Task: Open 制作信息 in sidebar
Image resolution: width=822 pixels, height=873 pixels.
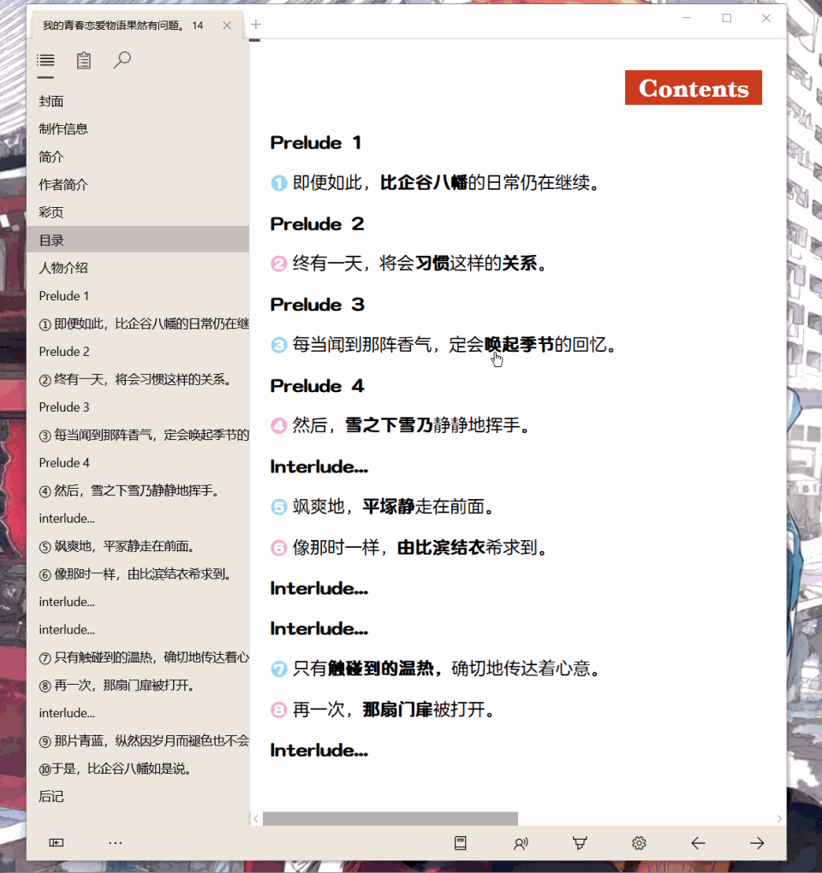Action: (x=138, y=129)
